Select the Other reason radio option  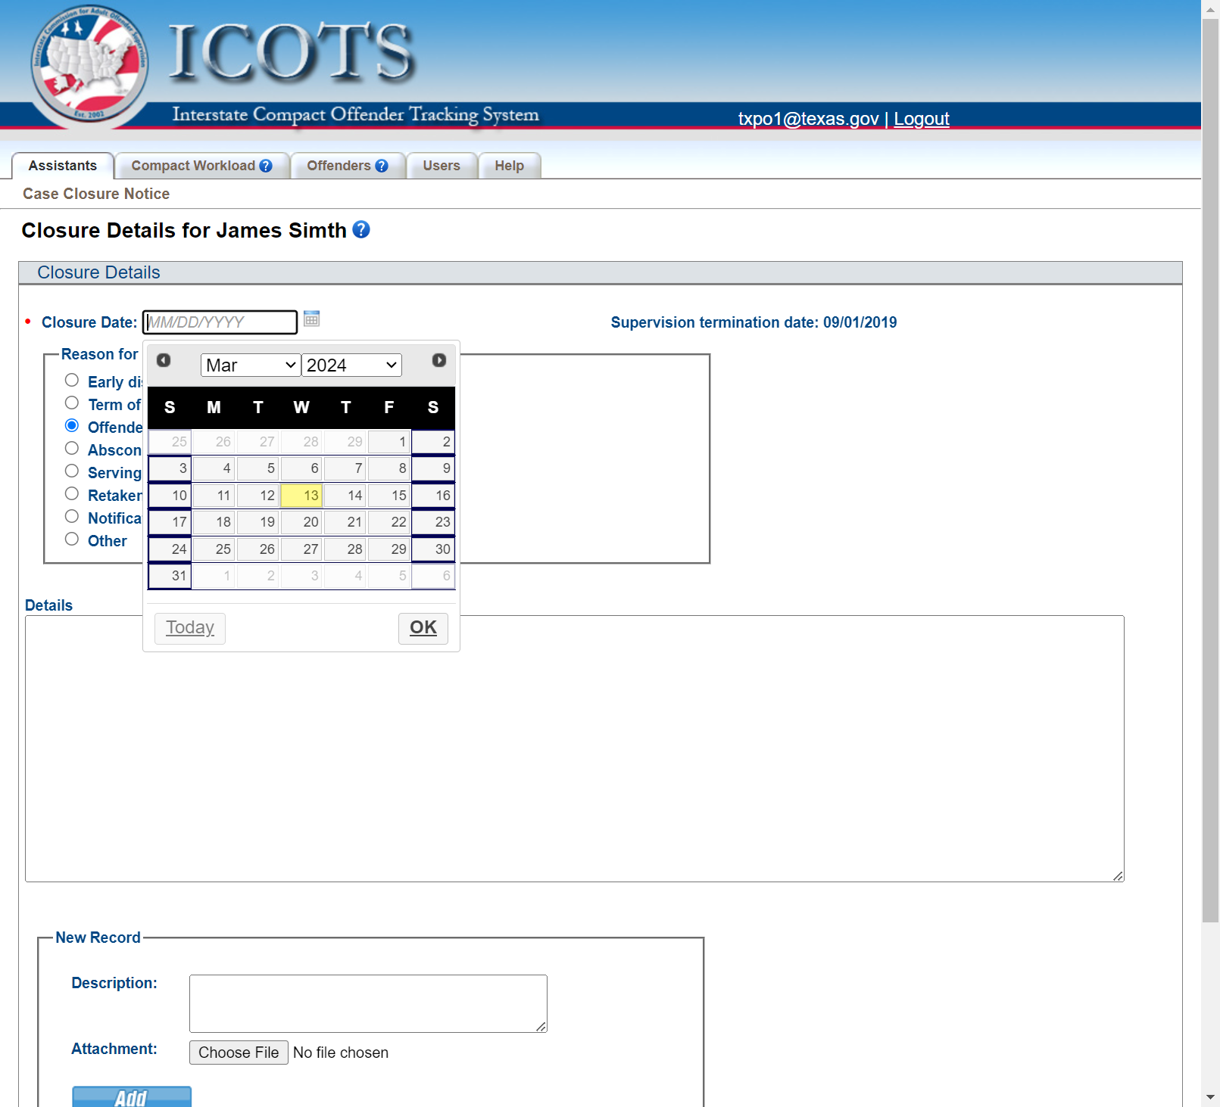pos(72,539)
